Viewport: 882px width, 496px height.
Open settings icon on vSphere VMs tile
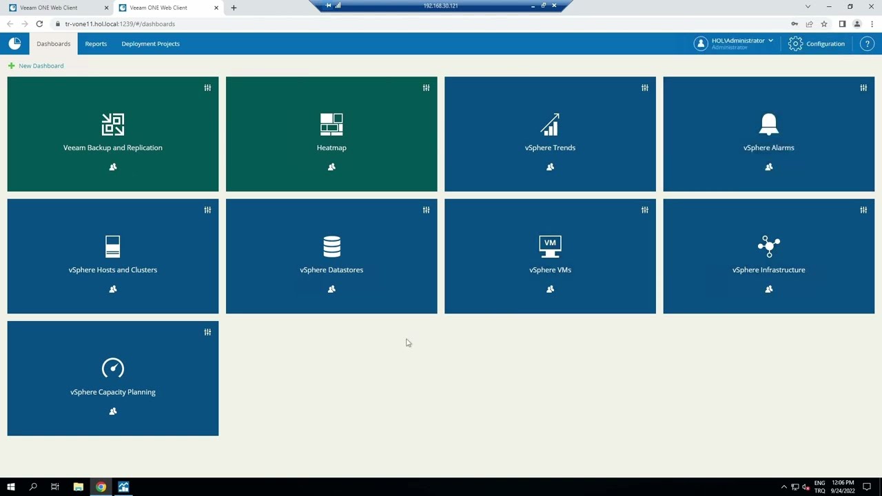click(x=645, y=209)
